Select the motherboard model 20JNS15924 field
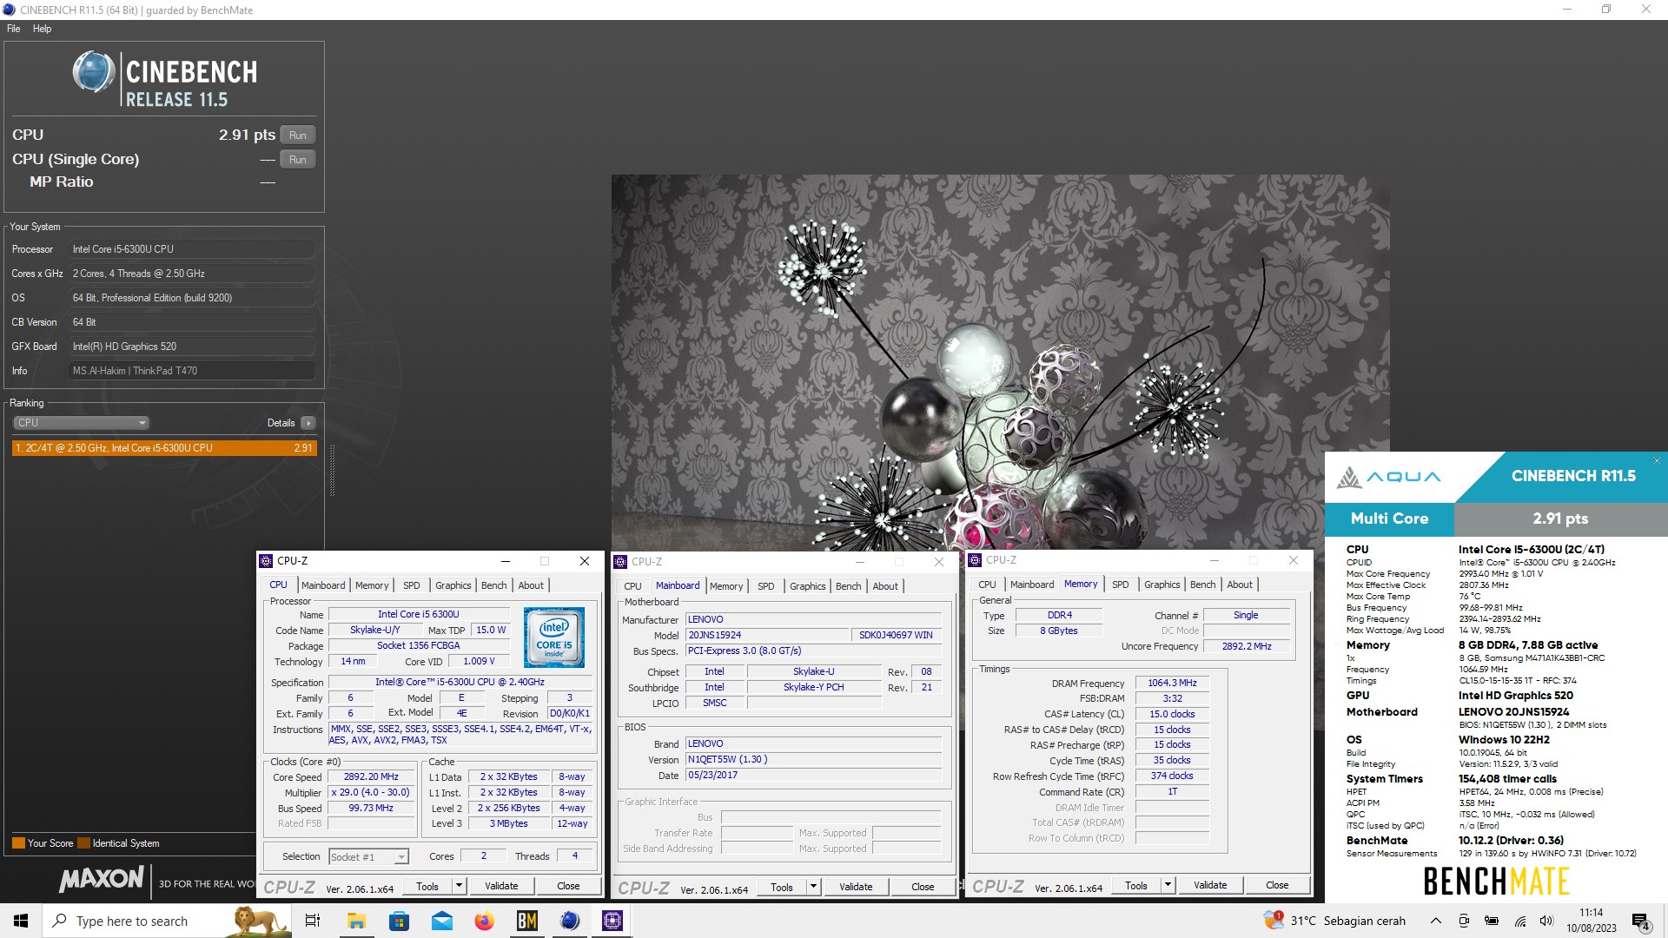 (x=767, y=636)
